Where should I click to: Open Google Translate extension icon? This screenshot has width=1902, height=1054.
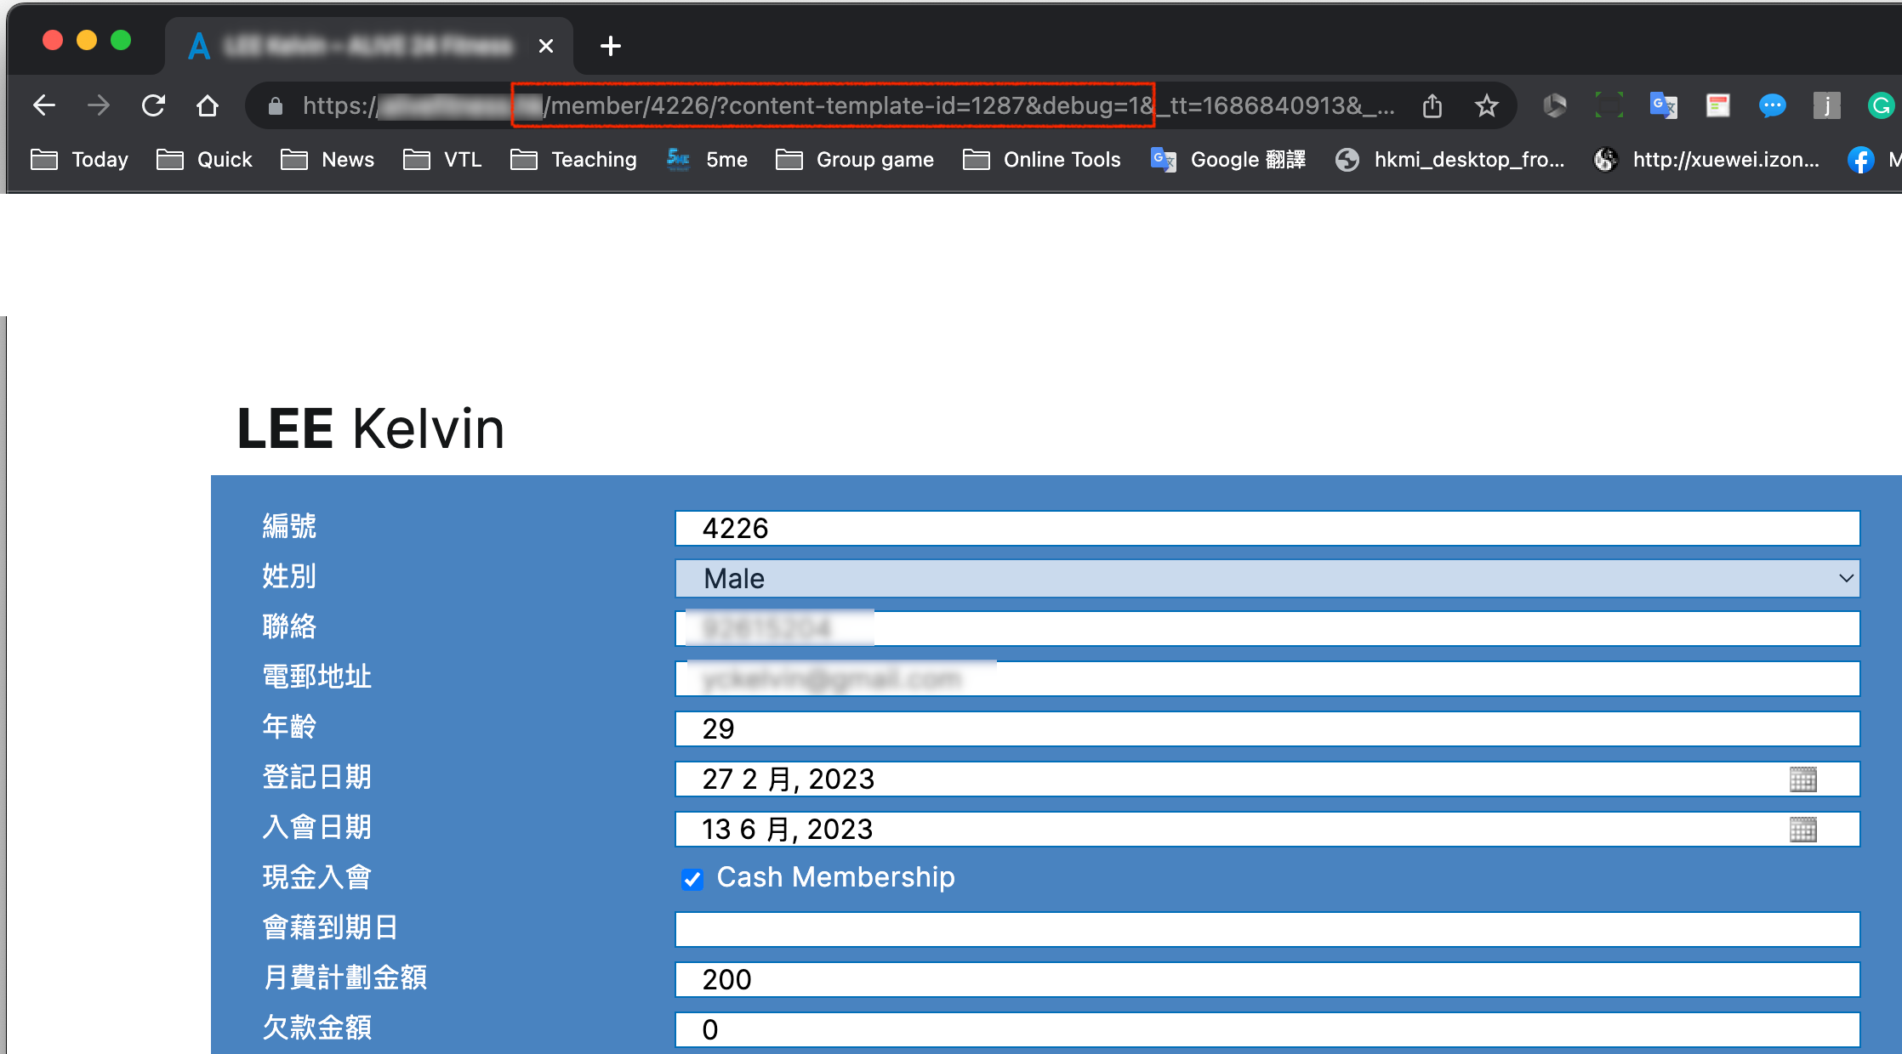pos(1663,105)
